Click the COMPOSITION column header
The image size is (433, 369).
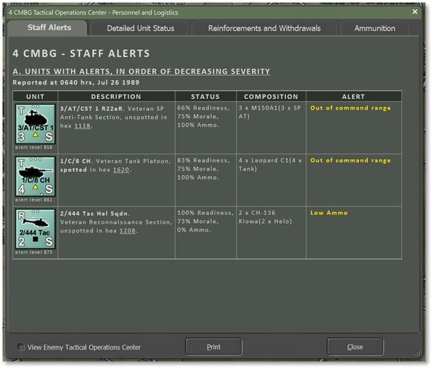click(x=271, y=96)
